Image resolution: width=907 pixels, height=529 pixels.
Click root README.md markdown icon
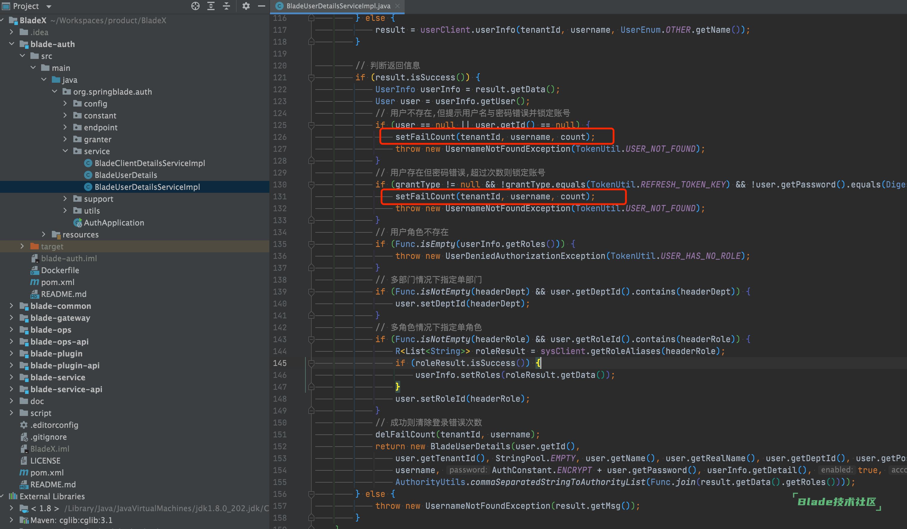[x=24, y=484]
